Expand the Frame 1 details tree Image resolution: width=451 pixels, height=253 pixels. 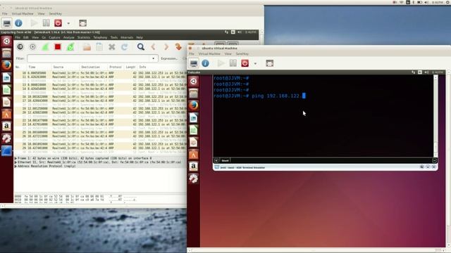click(x=16, y=158)
